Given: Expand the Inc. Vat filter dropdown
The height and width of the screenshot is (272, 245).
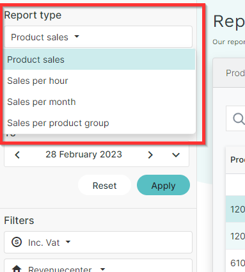Looking at the screenshot, I should pos(98,242).
